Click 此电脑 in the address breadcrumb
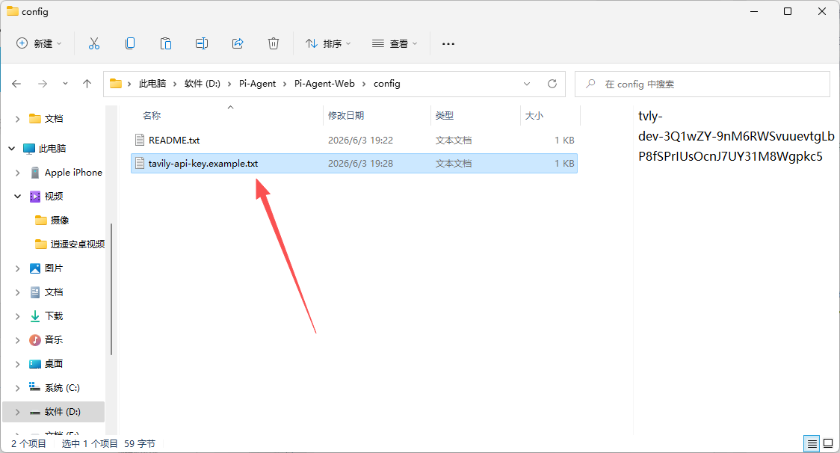This screenshot has width=840, height=453. point(152,84)
